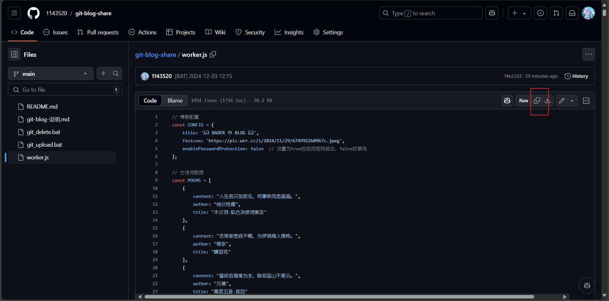This screenshot has width=609, height=301.
Task: Open floating Copilot button at bottom right
Action: [587, 285]
